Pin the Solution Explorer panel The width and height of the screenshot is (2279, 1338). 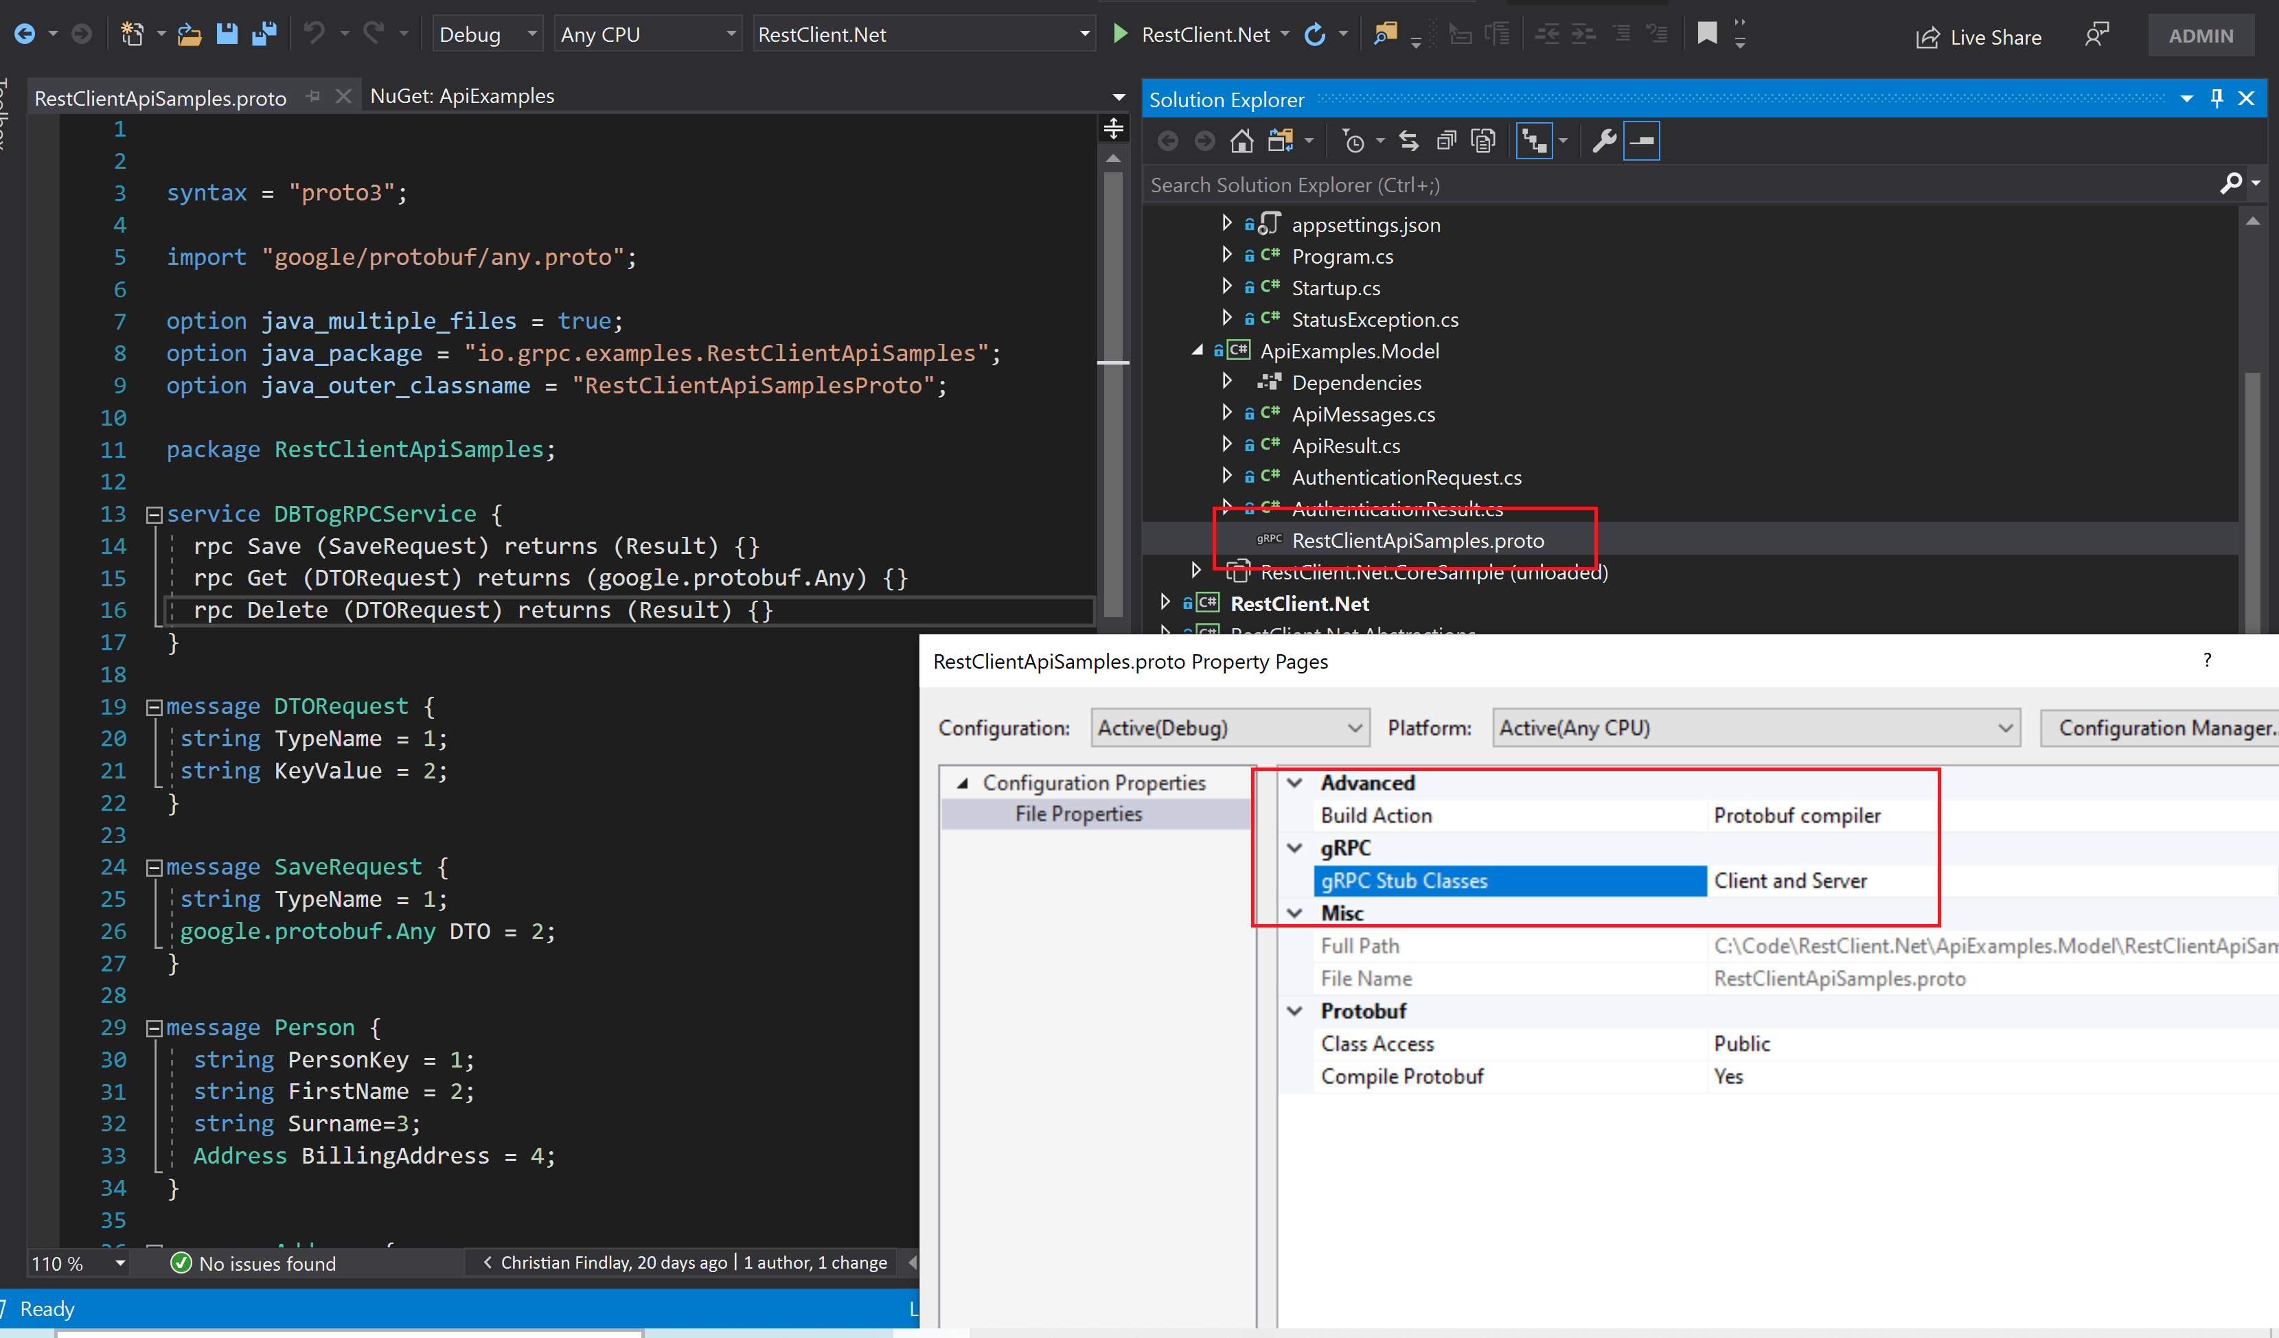tap(2217, 99)
